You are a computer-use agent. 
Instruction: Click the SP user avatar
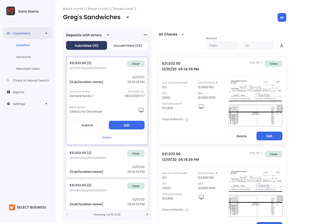(282, 17)
